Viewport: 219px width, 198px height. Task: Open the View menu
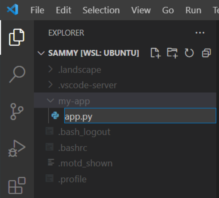tap(141, 10)
